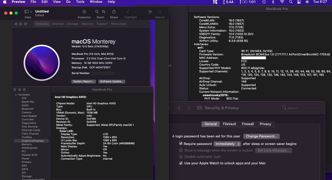The width and height of the screenshot is (332, 180).
Task: Open Control Center in menu bar
Action: [x=299, y=2]
